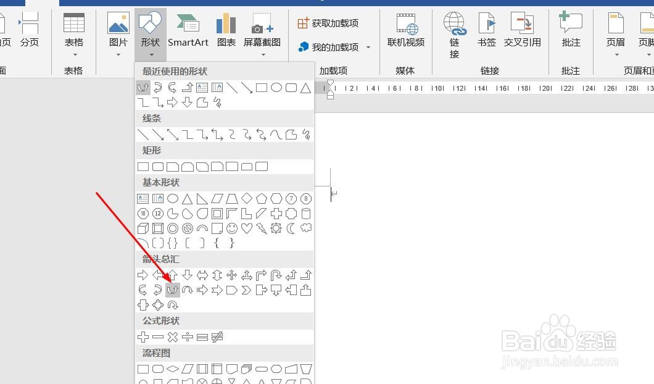
Task: Choose the decagon shape labeled 10
Action: 143,214
